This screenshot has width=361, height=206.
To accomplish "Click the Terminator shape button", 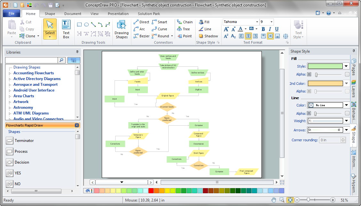I will [10, 141].
